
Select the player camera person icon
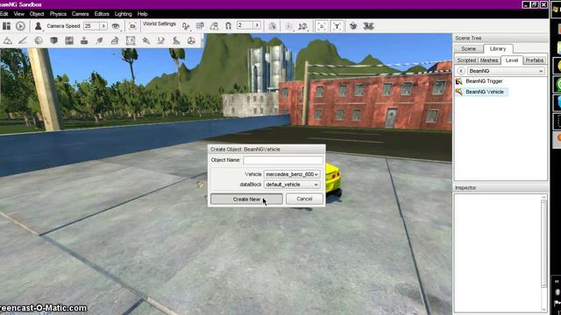tap(38, 26)
